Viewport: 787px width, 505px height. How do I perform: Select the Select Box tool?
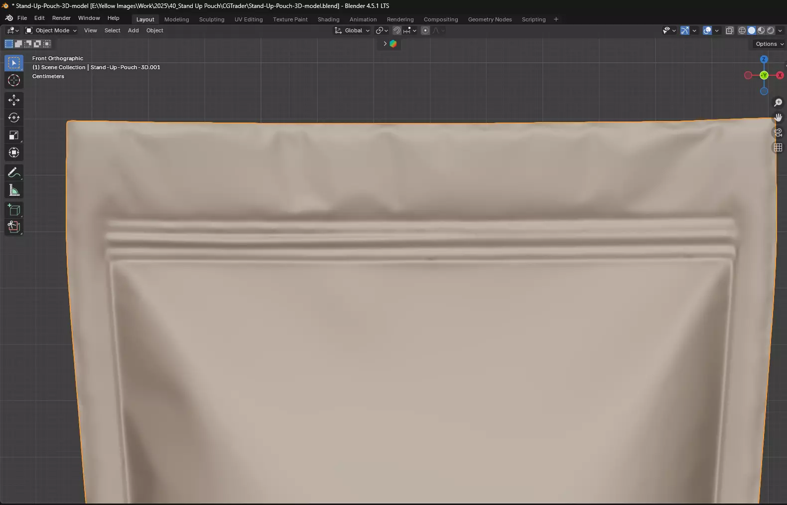[x=14, y=63]
